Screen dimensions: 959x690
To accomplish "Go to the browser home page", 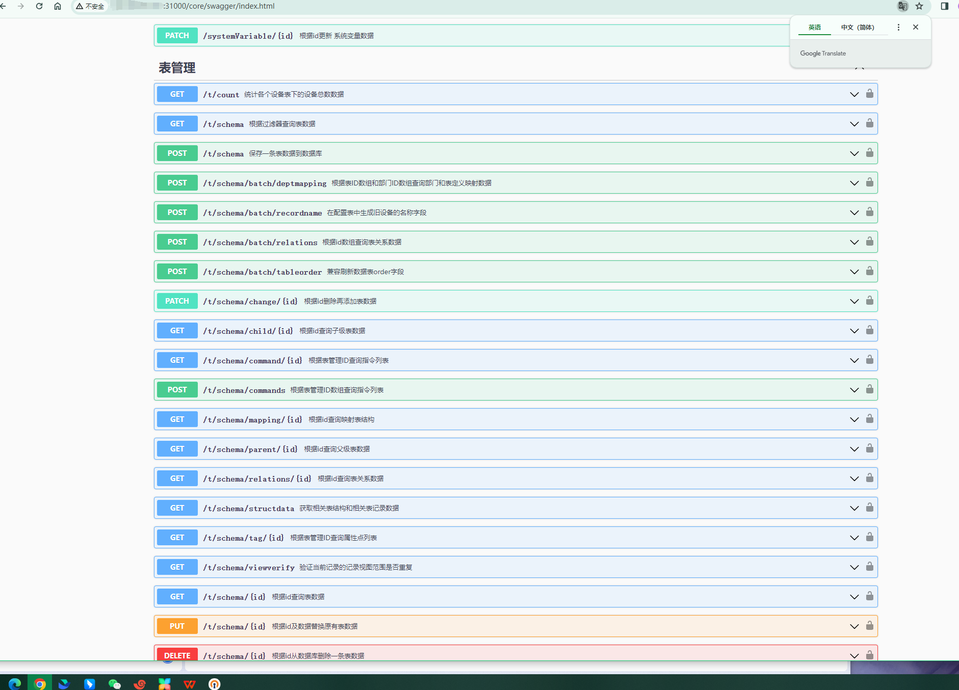I will (x=58, y=6).
